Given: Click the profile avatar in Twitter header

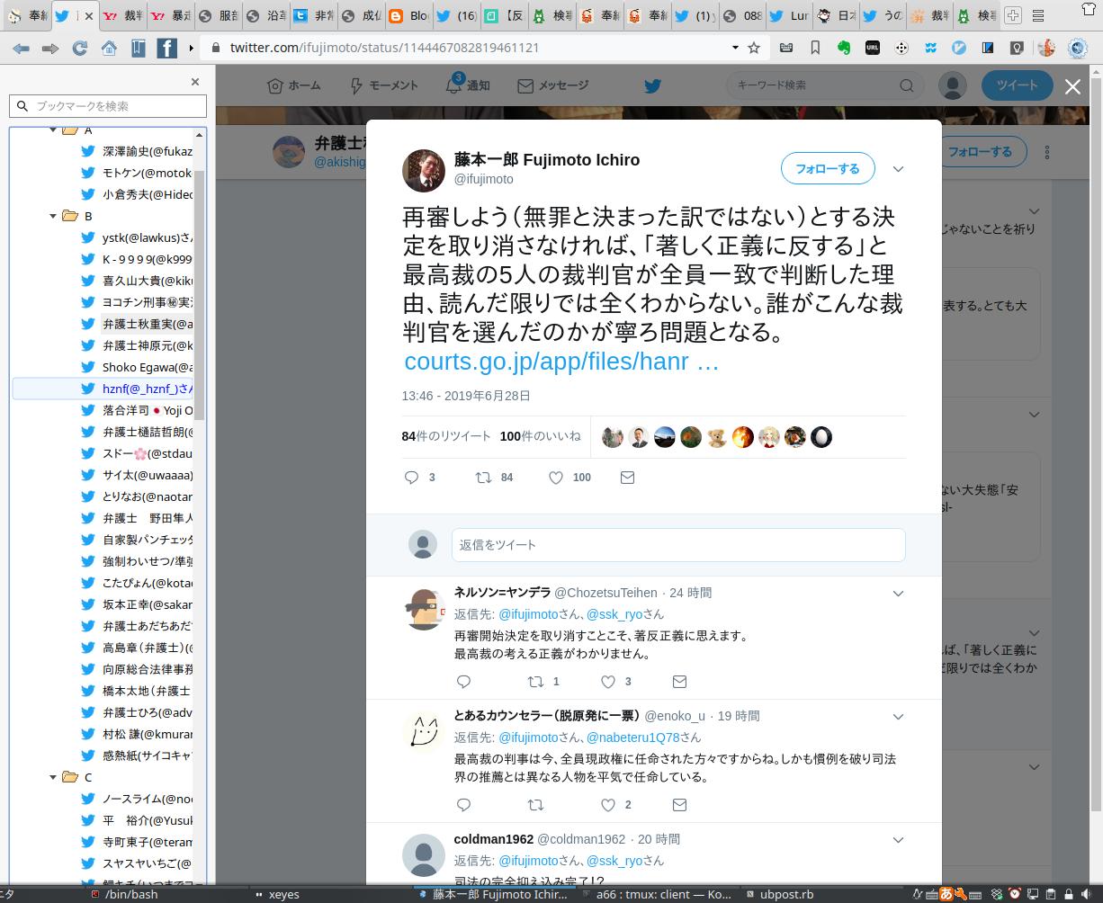Looking at the screenshot, I should [x=952, y=85].
